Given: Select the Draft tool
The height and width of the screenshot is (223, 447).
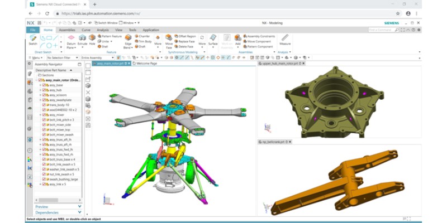Looking at the screenshot, I should [140, 46].
